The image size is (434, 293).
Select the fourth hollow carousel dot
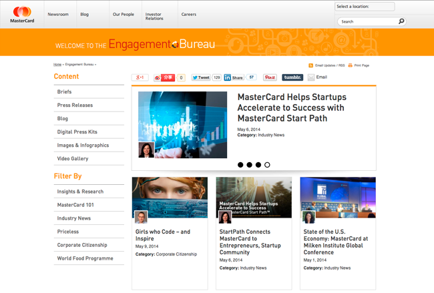(267, 165)
